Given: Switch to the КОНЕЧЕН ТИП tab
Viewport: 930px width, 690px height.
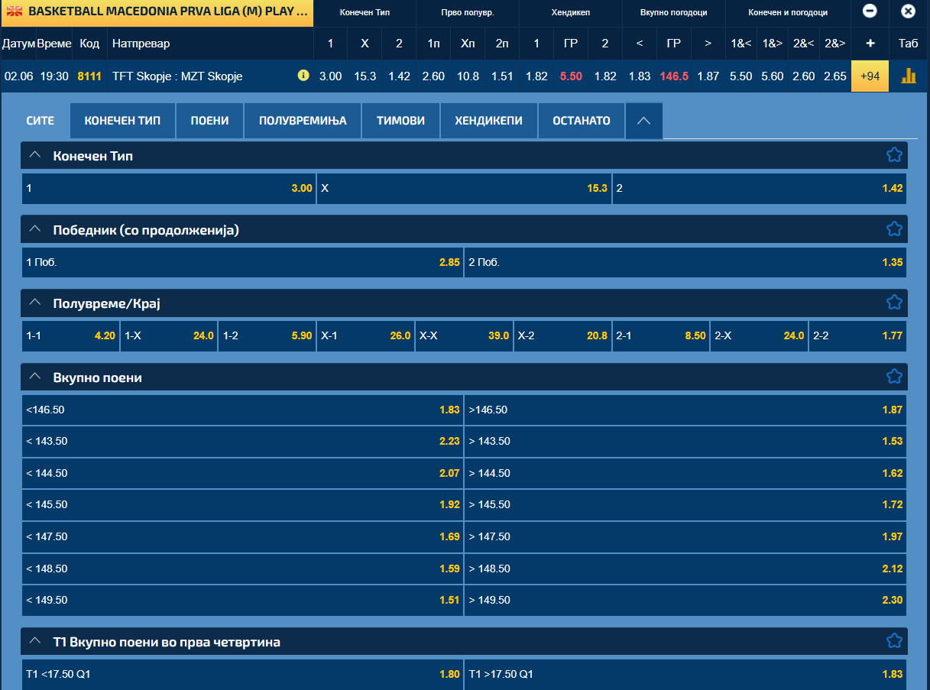Looking at the screenshot, I should pyautogui.click(x=122, y=121).
